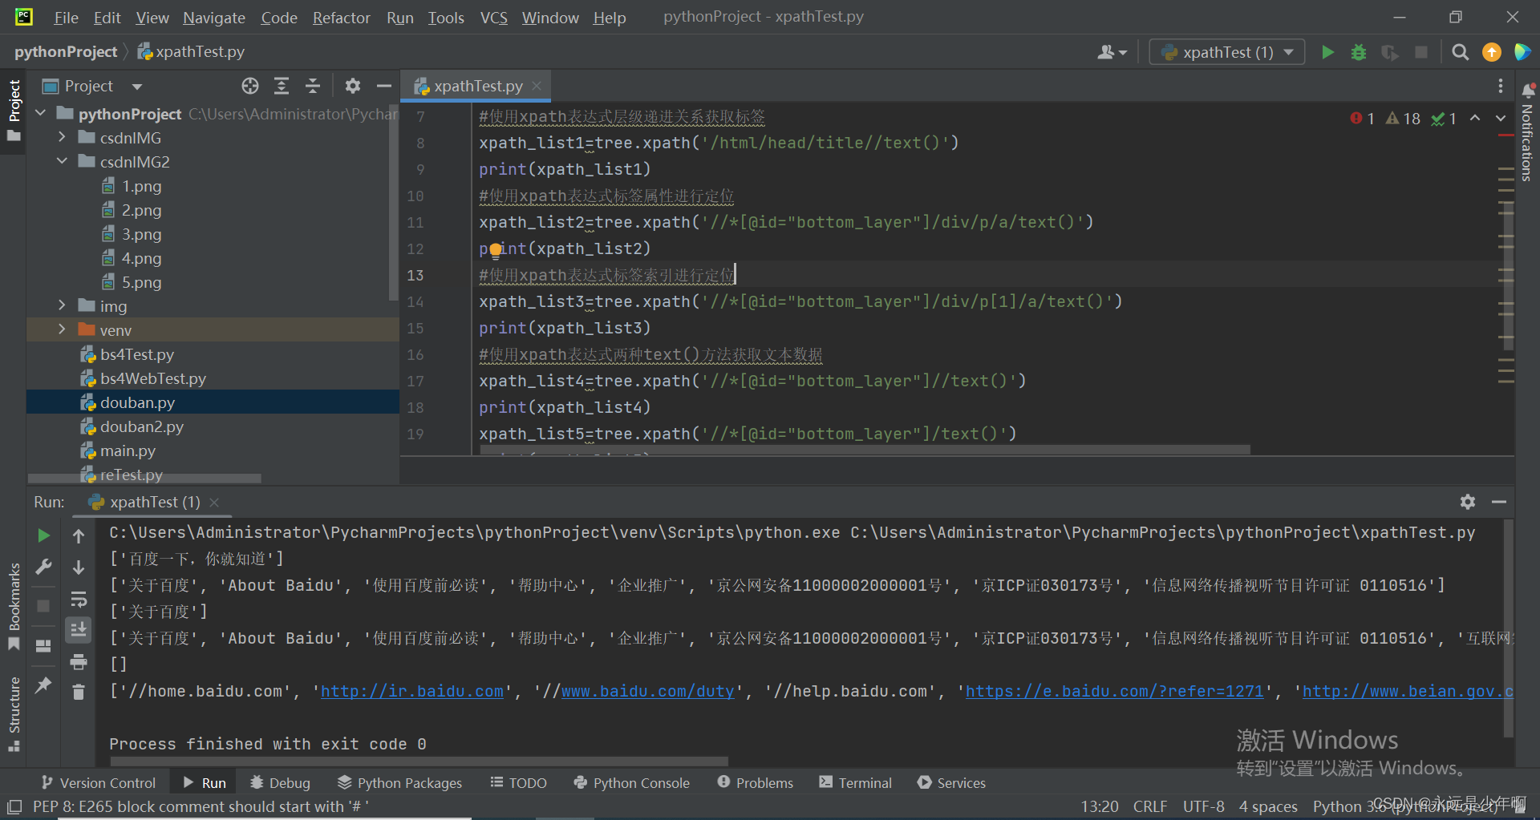Open Project panel gear options
1540x820 pixels.
click(x=353, y=86)
